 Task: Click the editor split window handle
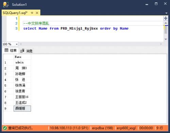(x=166, y=18)
